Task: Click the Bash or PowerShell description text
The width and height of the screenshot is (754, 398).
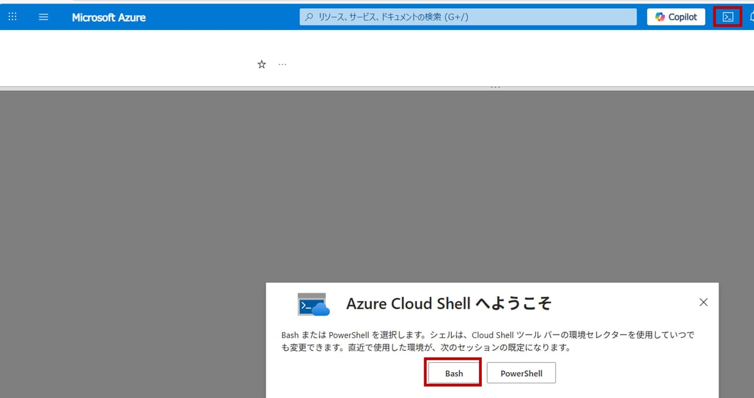Action: [488, 341]
